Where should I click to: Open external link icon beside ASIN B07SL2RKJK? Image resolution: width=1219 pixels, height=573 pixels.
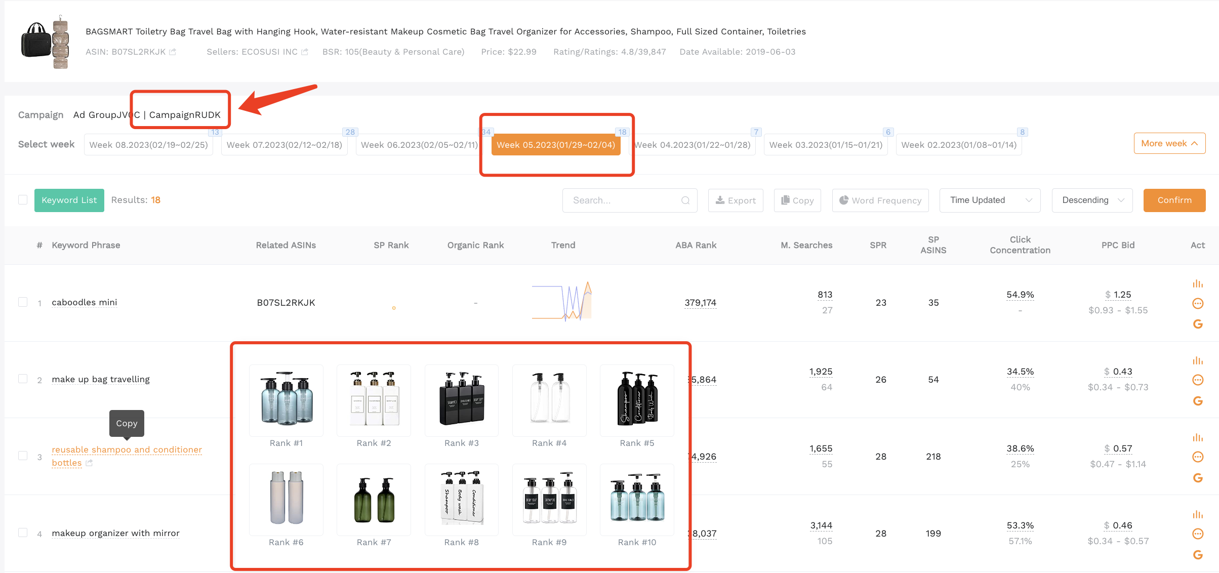click(x=173, y=52)
